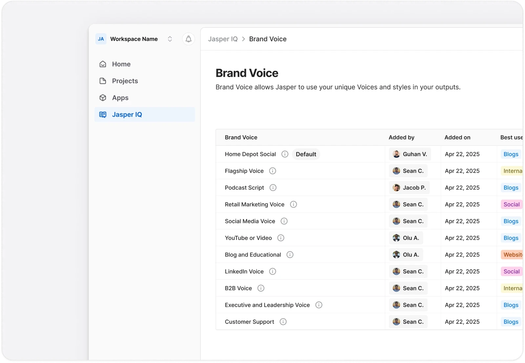
Task: Show info for Executive and Leadership Voice
Action: pos(319,305)
